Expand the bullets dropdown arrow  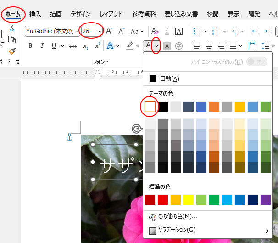[206, 31]
